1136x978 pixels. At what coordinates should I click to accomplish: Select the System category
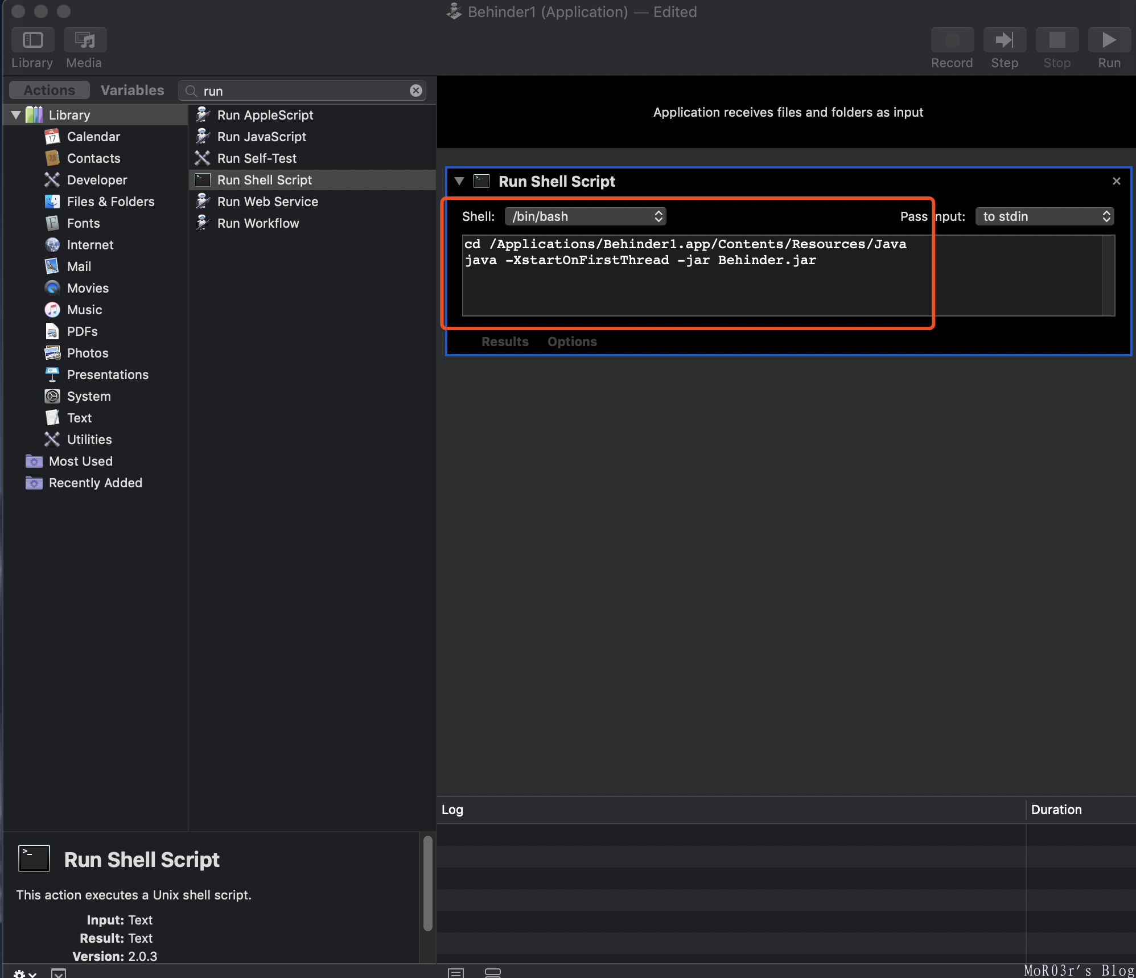pyautogui.click(x=89, y=396)
